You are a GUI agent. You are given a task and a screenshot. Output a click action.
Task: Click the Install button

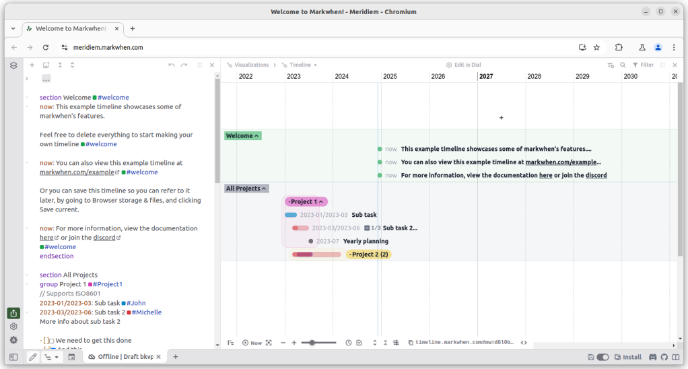628,357
